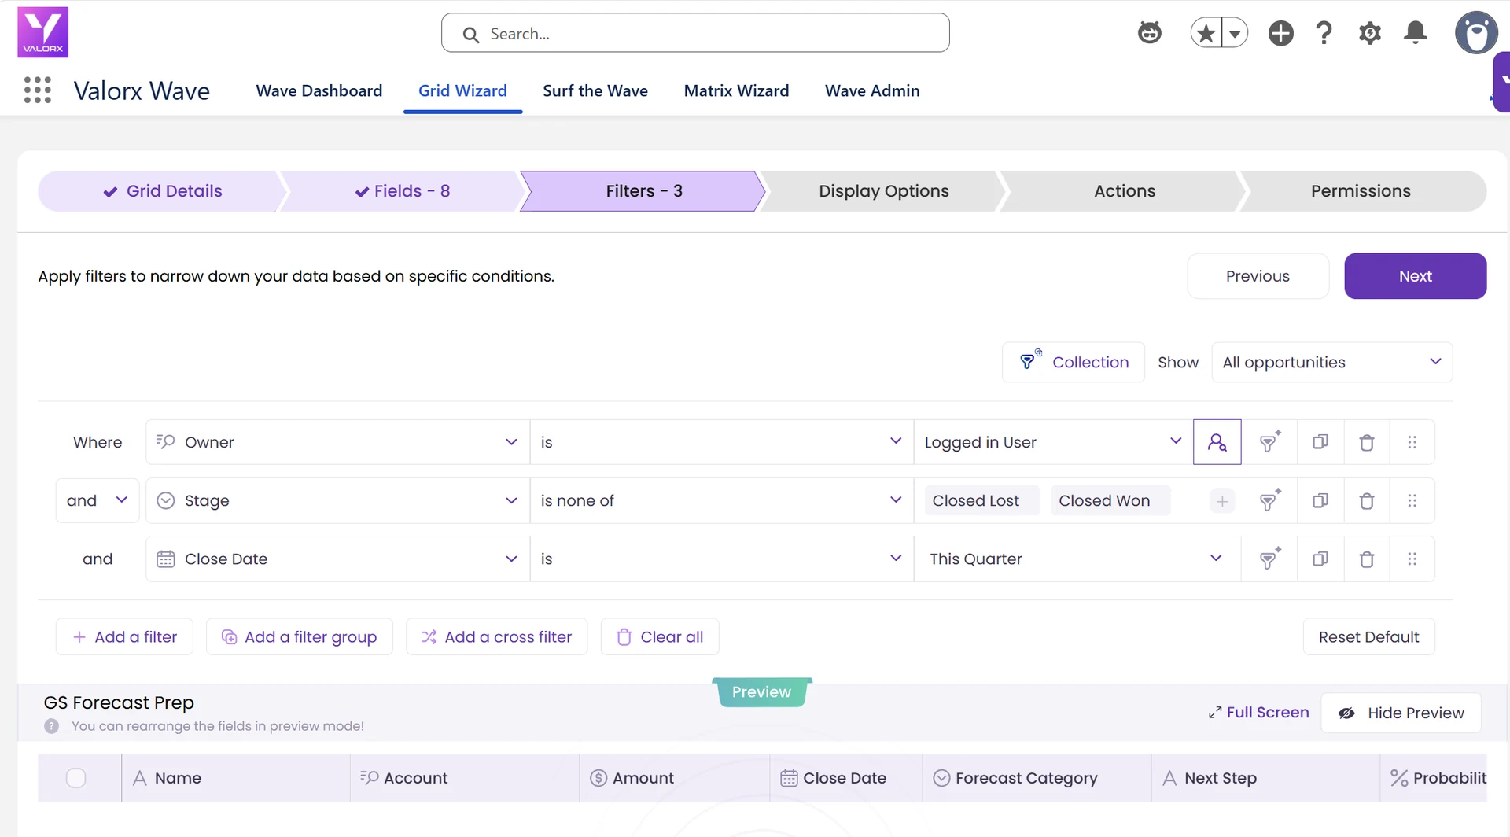
Task: Change the 'and' logic dropdown
Action: click(97, 500)
